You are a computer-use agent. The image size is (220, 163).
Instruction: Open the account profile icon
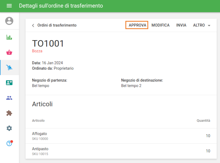pyautogui.click(x=9, y=21)
